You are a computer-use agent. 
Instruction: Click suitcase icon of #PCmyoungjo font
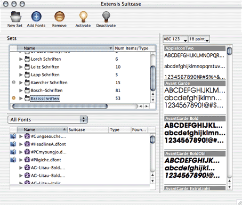click(x=27, y=152)
